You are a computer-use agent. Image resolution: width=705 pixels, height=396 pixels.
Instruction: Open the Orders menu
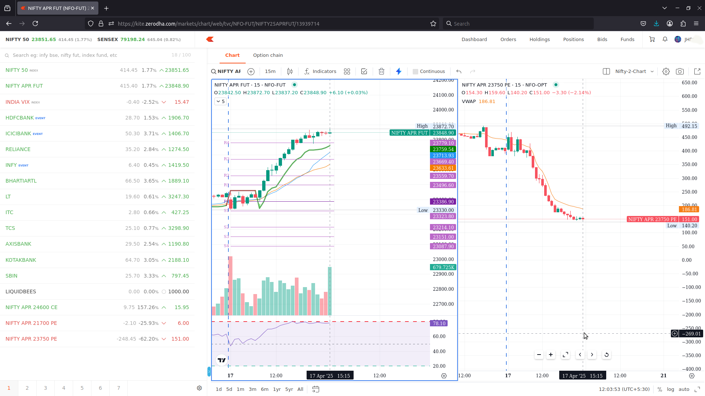(508, 40)
